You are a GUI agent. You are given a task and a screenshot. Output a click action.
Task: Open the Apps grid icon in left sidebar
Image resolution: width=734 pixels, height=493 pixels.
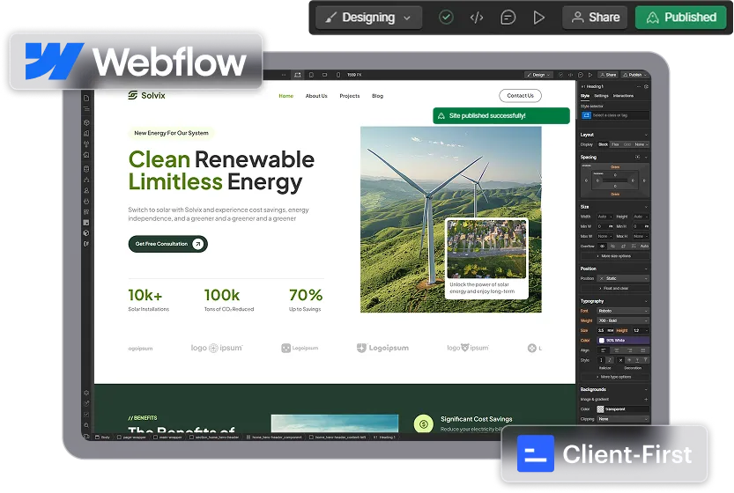pyautogui.click(x=86, y=212)
